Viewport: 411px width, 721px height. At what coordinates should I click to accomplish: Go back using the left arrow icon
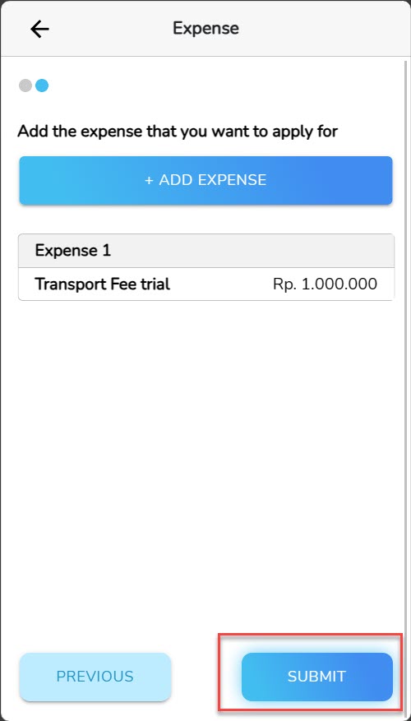39,29
